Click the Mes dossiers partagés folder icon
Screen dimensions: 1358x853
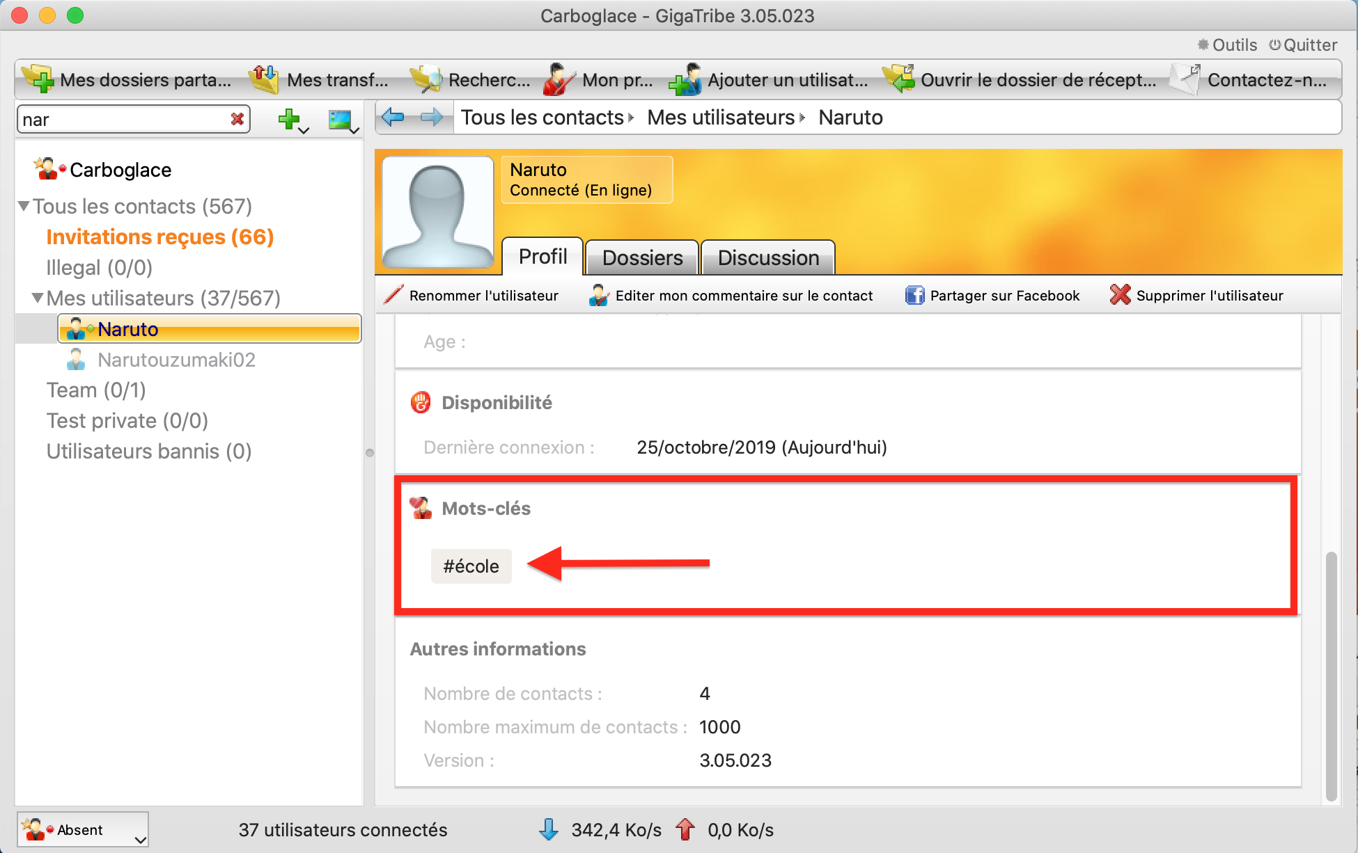pyautogui.click(x=38, y=79)
